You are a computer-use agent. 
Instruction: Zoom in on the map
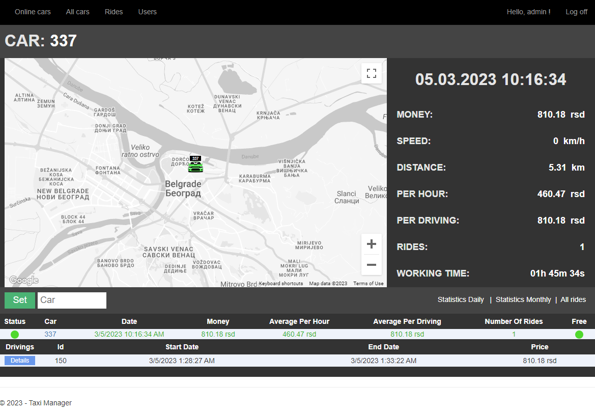(x=372, y=244)
